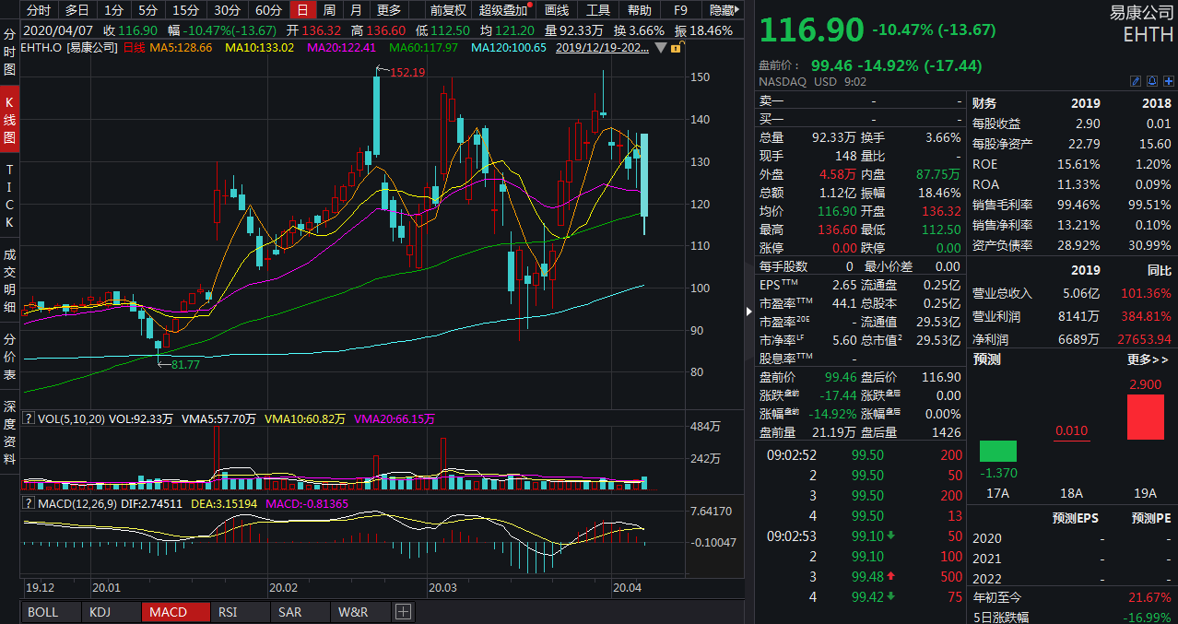1178x624 pixels.
Task: Open help for MACD indicator question mark
Action: pyautogui.click(x=29, y=503)
